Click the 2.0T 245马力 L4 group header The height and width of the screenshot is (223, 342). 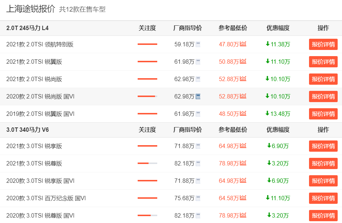point(28,28)
